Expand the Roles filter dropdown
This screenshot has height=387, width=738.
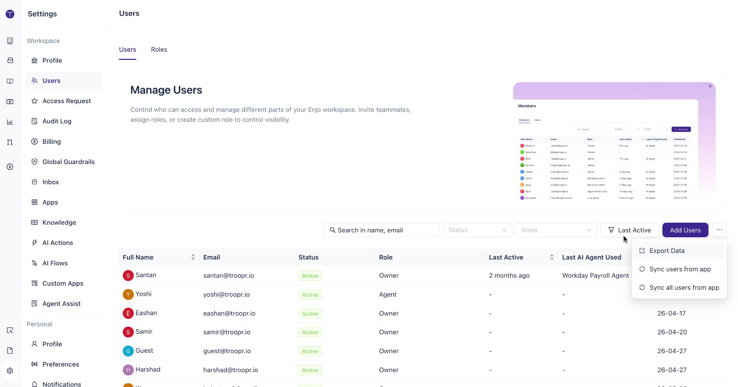coord(556,230)
